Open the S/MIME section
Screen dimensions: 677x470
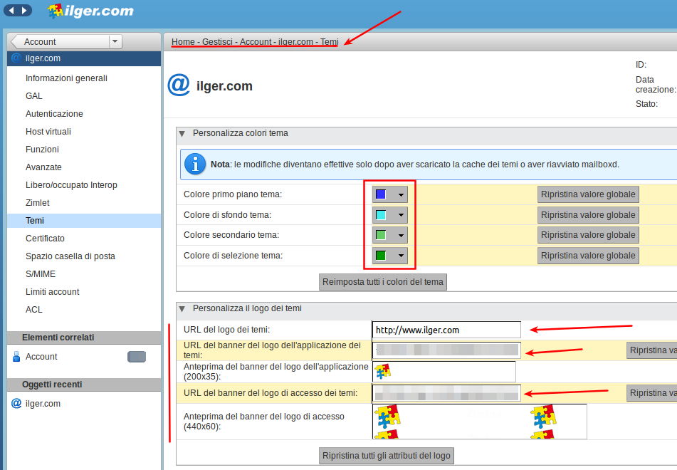pos(40,274)
